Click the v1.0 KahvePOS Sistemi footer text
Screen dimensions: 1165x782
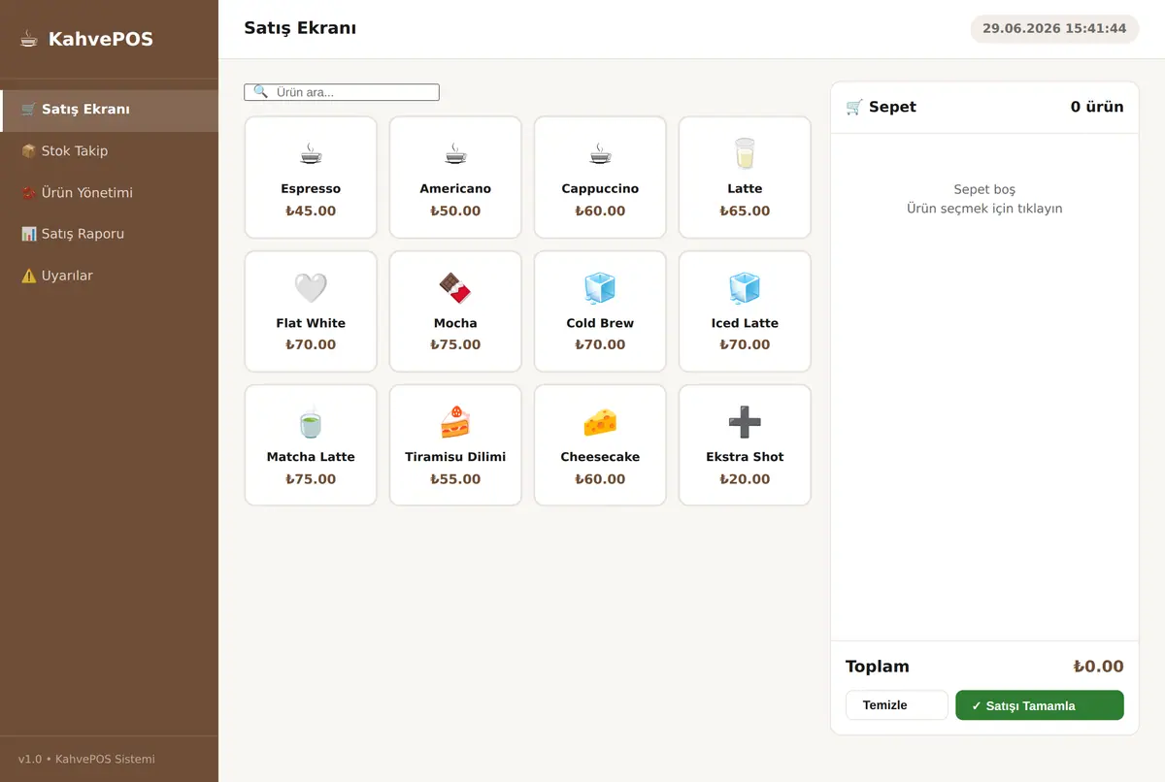point(86,759)
